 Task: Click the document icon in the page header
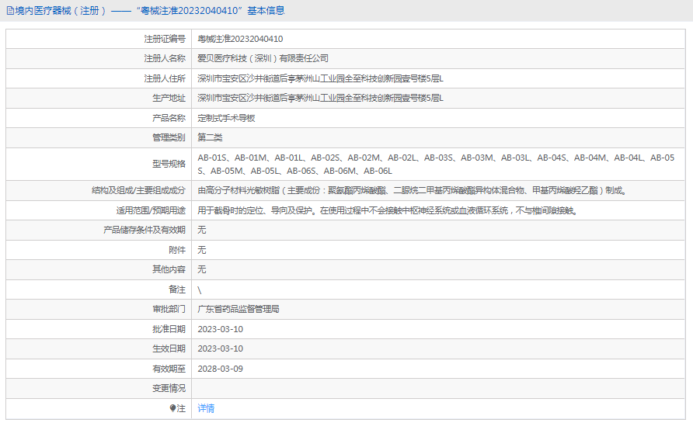click(10, 11)
